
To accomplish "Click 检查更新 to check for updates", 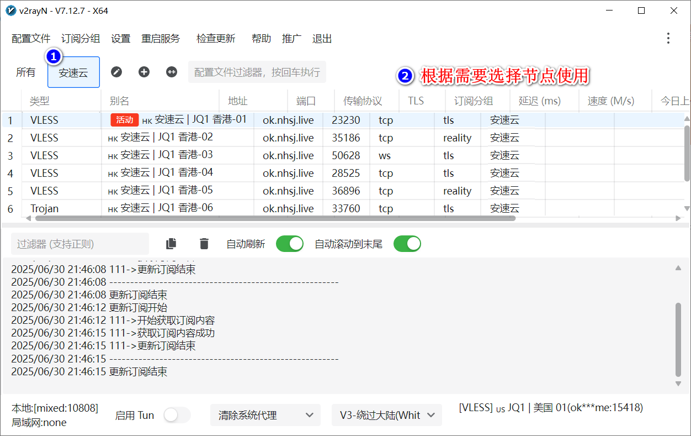I will click(x=216, y=39).
